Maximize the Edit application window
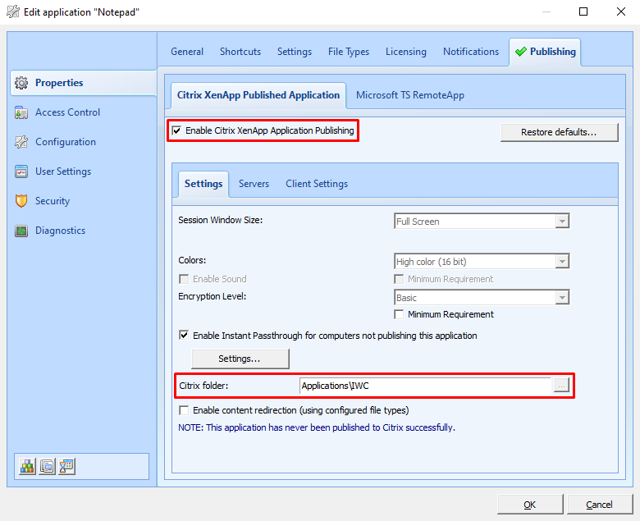The width and height of the screenshot is (640, 521). pos(583,11)
